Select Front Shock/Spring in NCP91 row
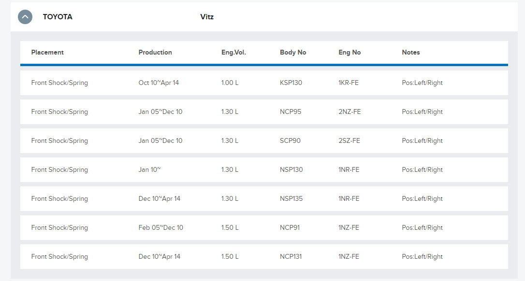 click(x=59, y=228)
